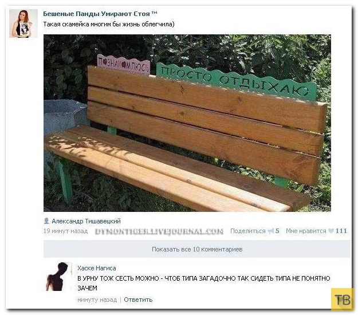Click the Хаске Нагиса commenter name
Viewport: 358px width, 315px height.
click(x=97, y=268)
